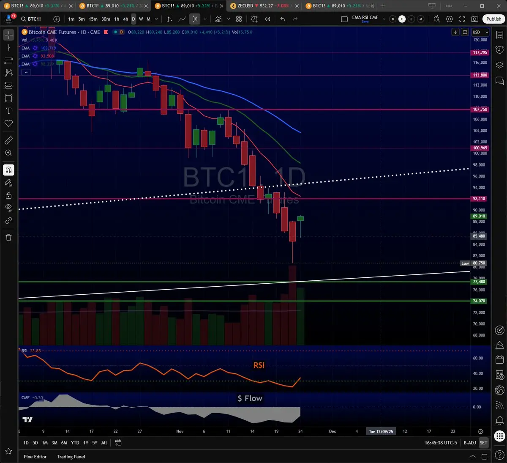Open the layout setup square icon

coord(344,19)
